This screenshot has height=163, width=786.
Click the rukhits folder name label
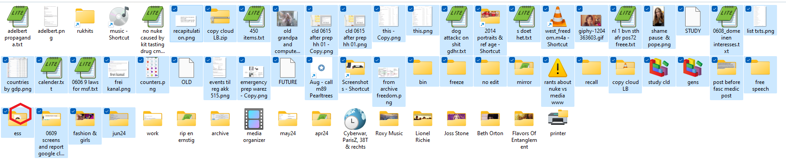pyautogui.click(x=85, y=31)
